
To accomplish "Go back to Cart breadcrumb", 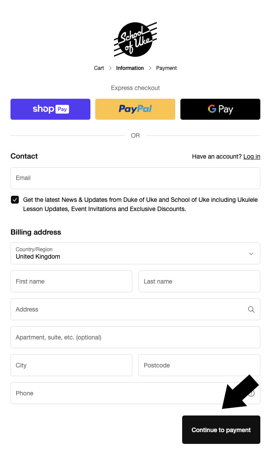I will coord(99,68).
